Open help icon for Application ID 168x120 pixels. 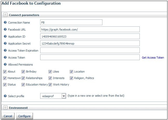pos(5,36)
